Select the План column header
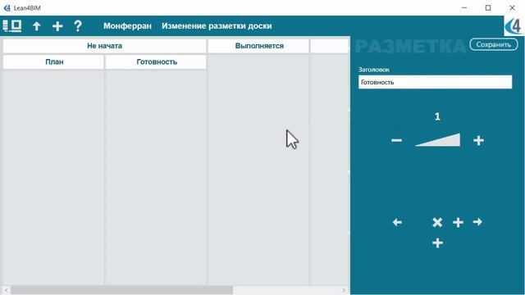525x295 pixels. pyautogui.click(x=53, y=62)
